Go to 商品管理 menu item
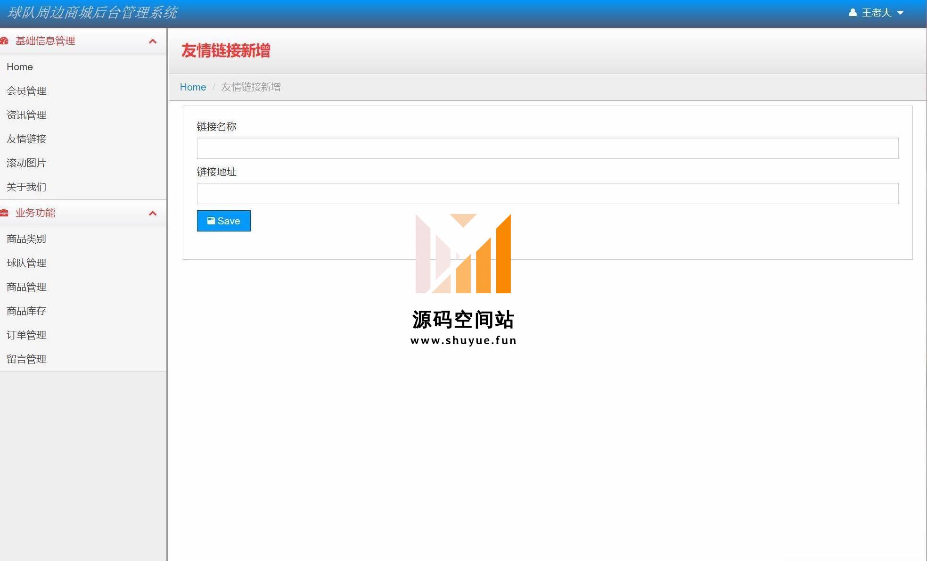The image size is (927, 561). tap(26, 287)
